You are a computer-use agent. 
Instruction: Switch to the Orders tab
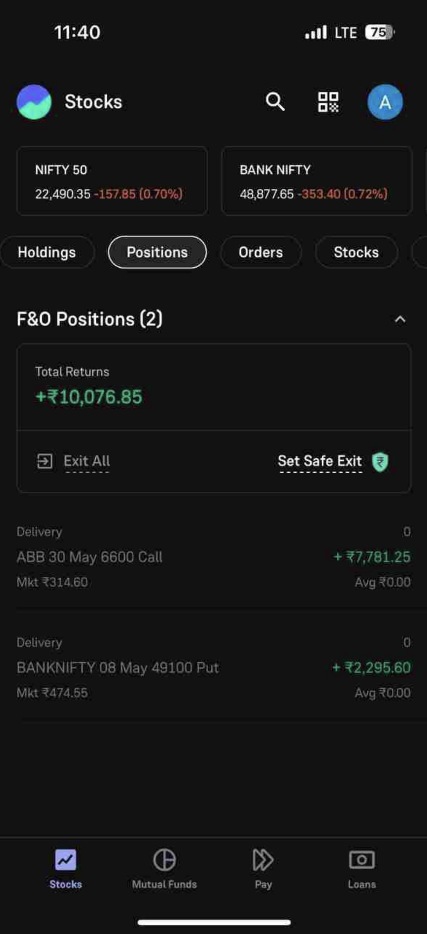261,252
